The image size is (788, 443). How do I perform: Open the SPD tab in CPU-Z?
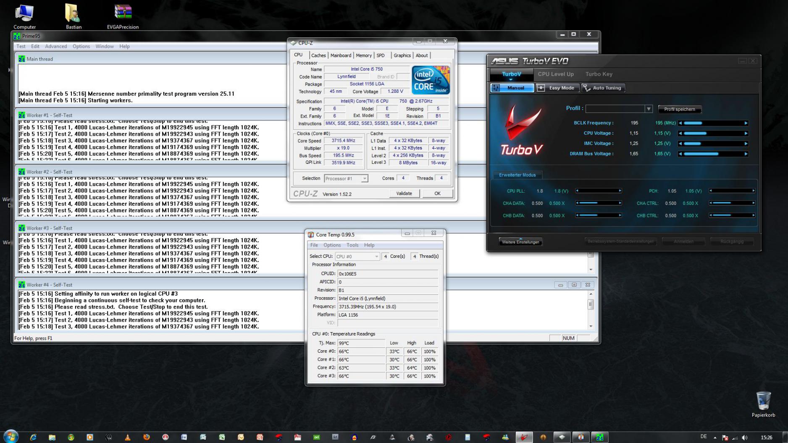click(x=381, y=55)
